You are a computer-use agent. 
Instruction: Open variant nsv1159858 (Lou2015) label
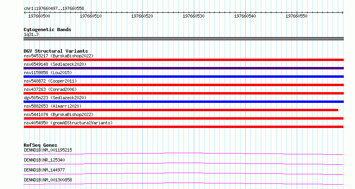click(48, 73)
